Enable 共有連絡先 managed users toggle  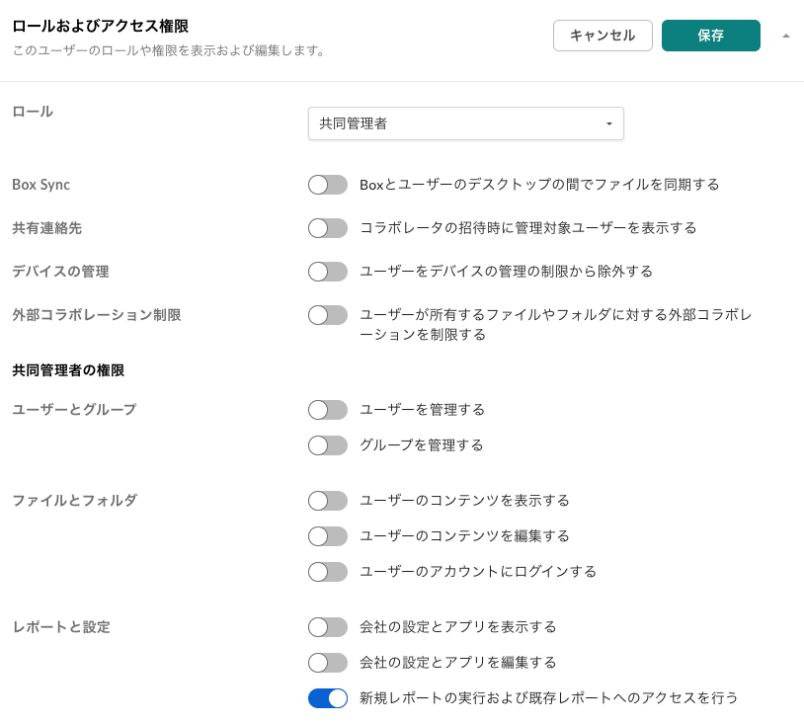pyautogui.click(x=328, y=228)
